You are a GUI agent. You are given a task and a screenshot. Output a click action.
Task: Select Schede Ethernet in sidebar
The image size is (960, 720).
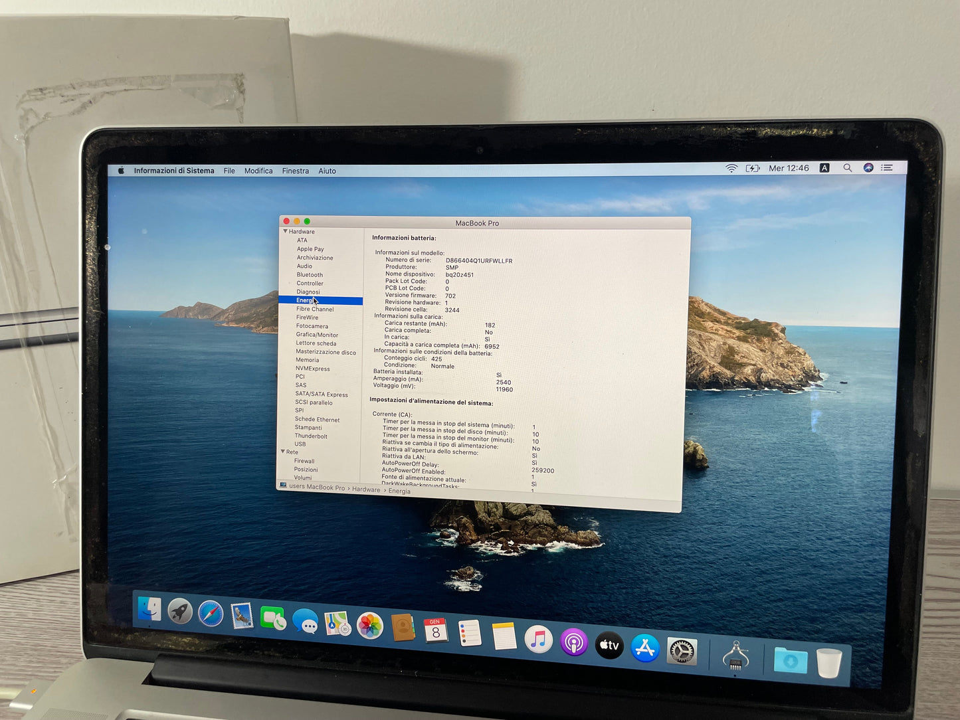click(x=317, y=420)
